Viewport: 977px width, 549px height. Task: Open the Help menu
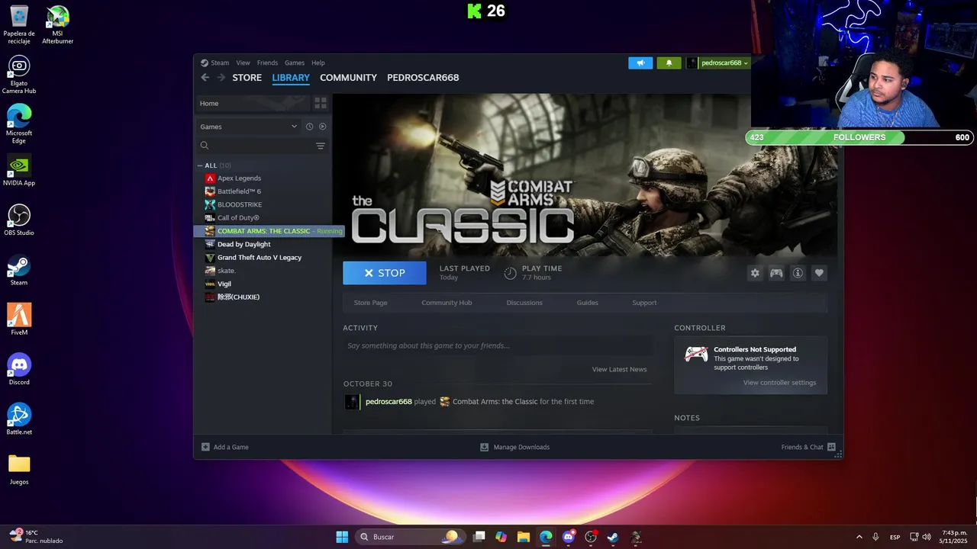tap(318, 63)
